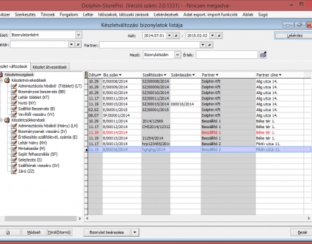Clear the Raktár field with eraser button

[x=78, y=44]
